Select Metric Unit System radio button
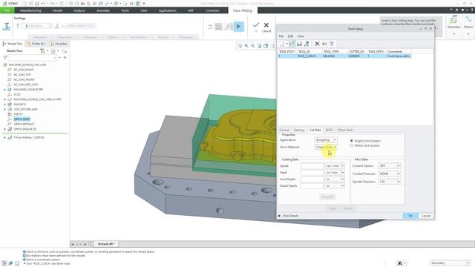This screenshot has width=475, height=267. pos(352,145)
